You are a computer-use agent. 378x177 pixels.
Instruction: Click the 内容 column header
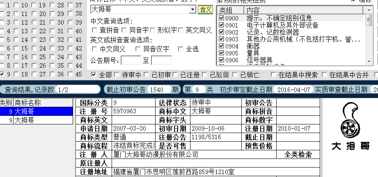304,10
